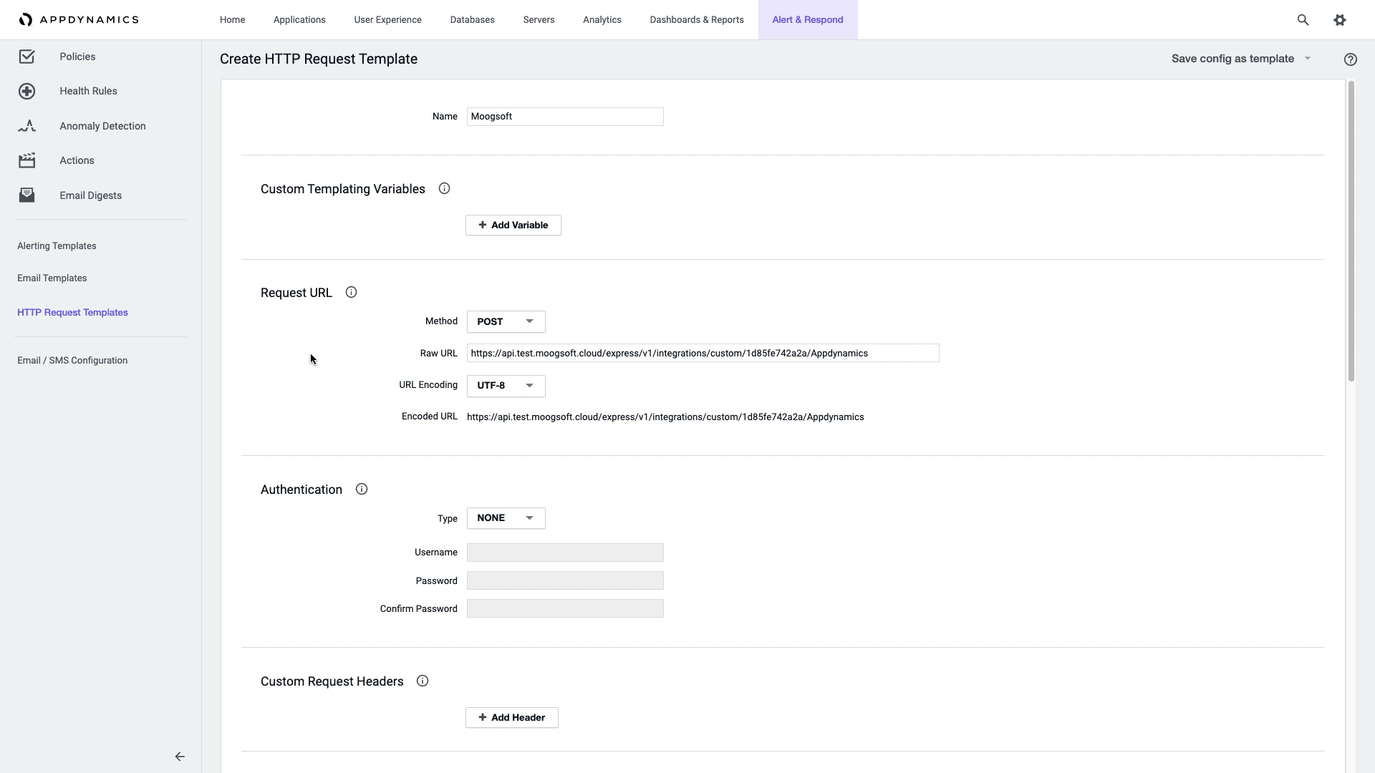Screen dimensions: 1375x773
Task: Open Actions in the sidebar
Action: pos(77,160)
